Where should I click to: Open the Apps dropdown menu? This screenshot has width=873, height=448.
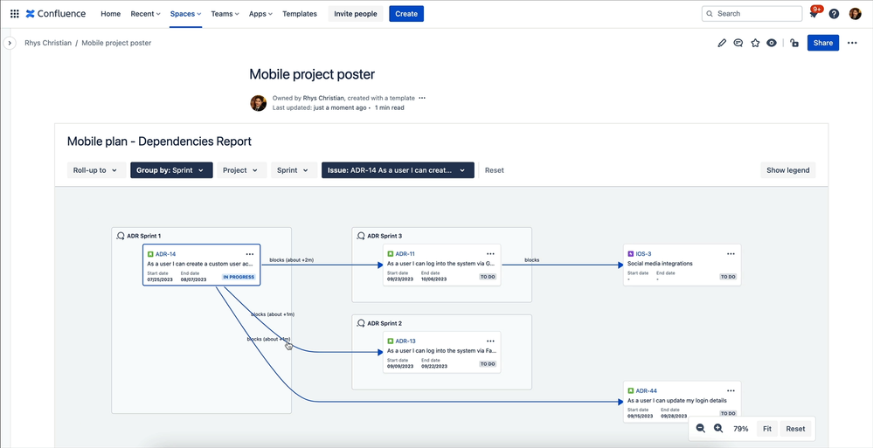pos(260,14)
